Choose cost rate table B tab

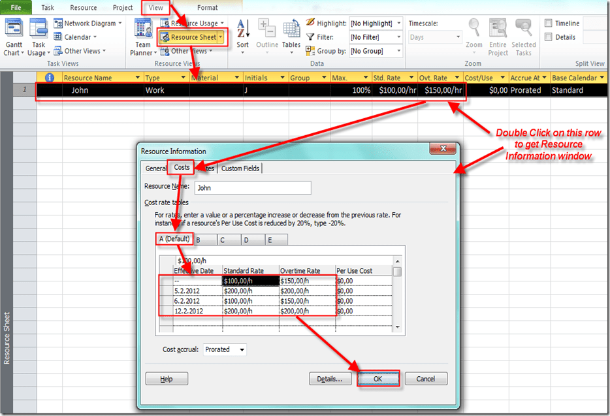click(198, 240)
